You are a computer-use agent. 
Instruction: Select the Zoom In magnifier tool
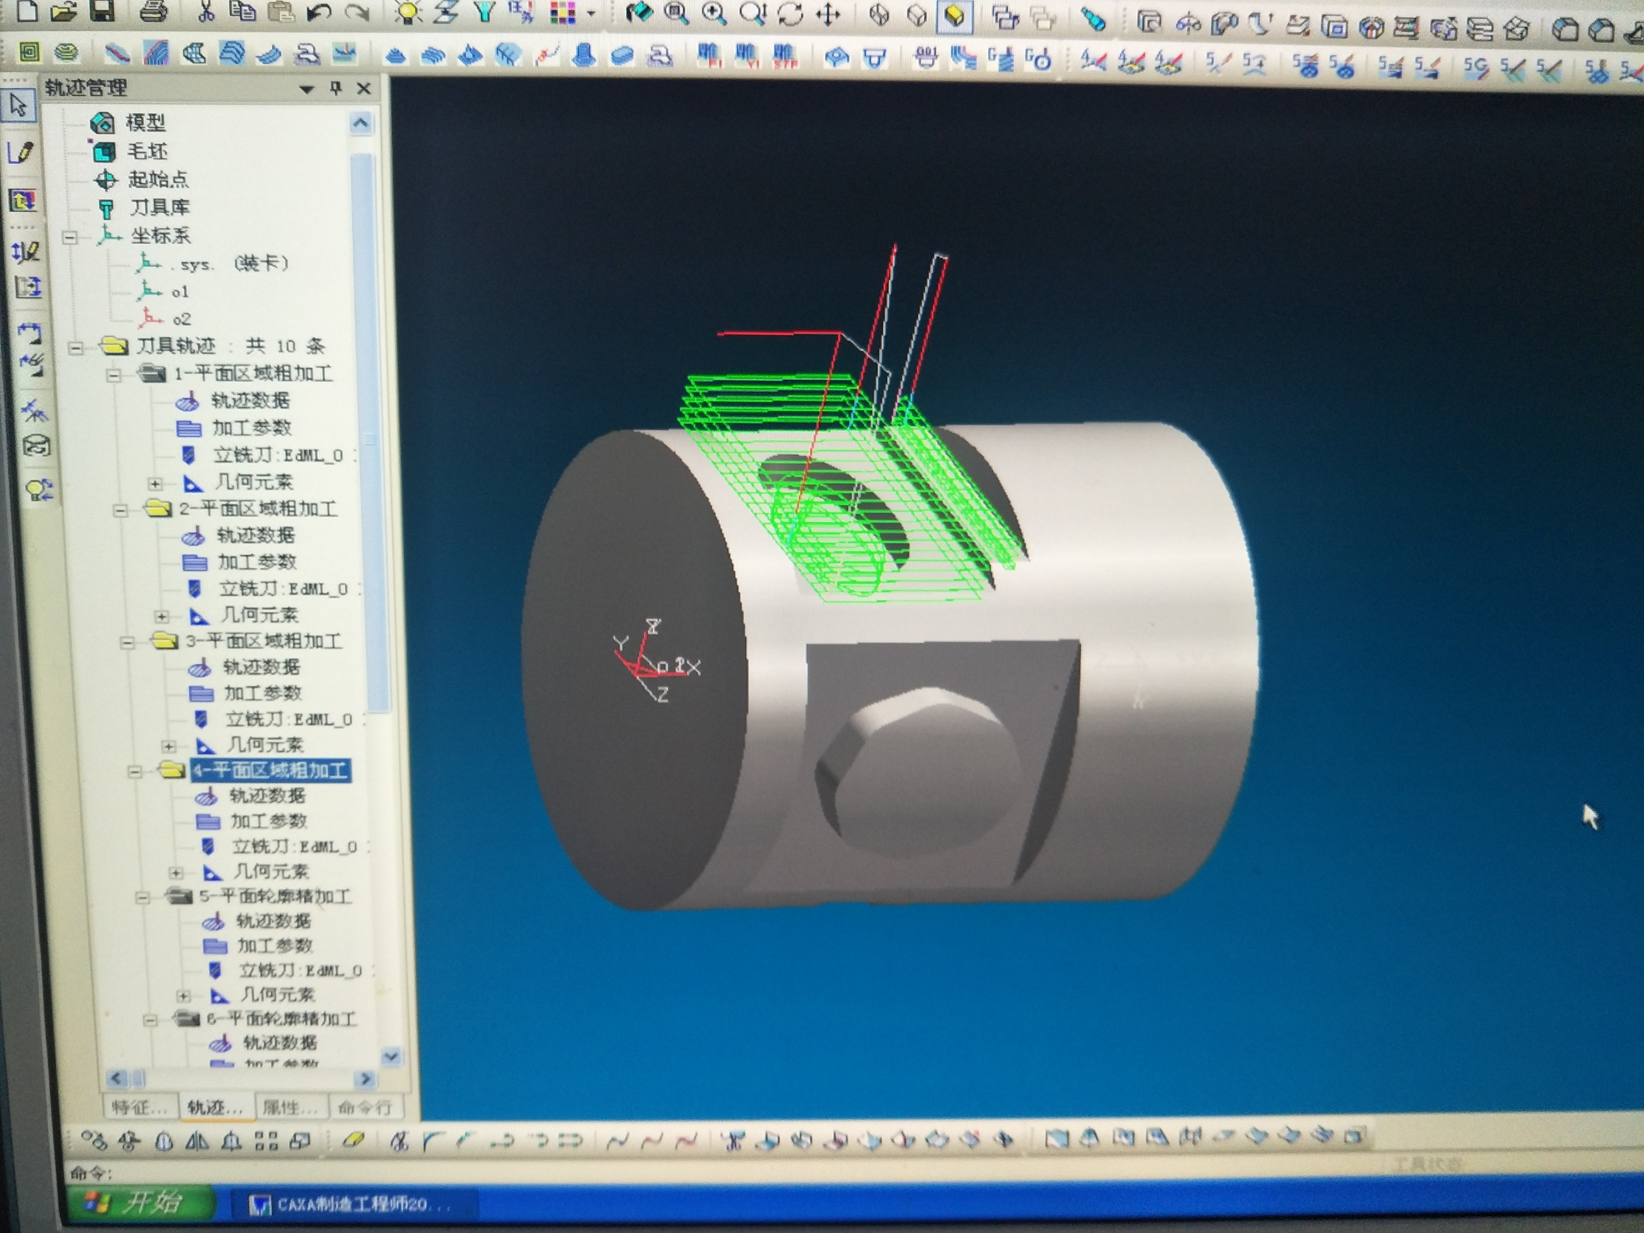point(714,12)
